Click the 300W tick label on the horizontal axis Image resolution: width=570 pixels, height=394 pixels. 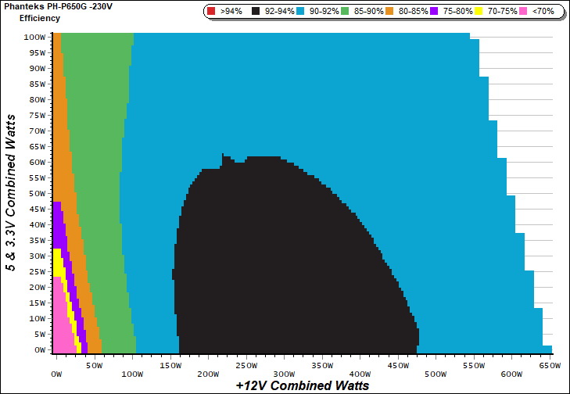(284, 364)
